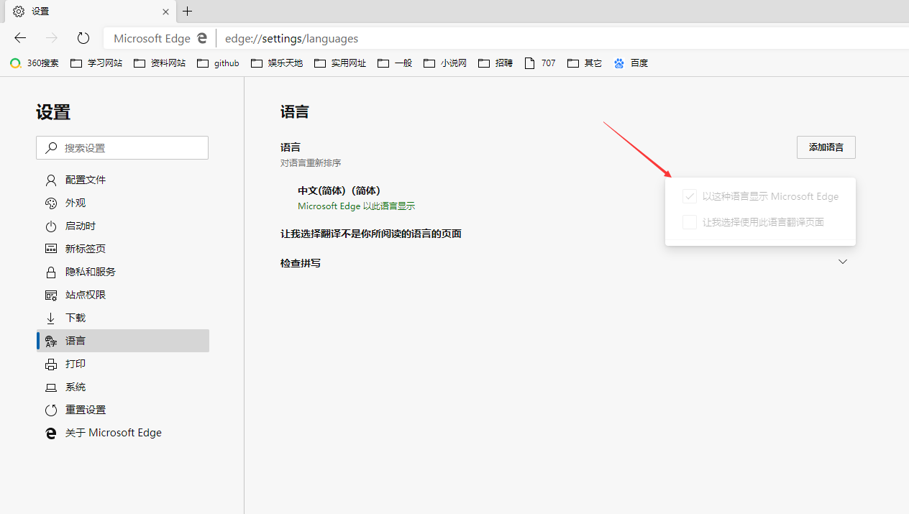Open the 707 bookmark page
Viewport: 909px width, 514px height.
tap(540, 63)
